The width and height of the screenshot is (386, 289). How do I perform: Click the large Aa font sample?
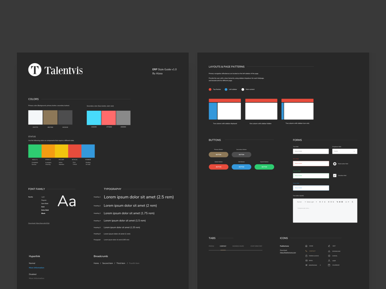tap(67, 201)
